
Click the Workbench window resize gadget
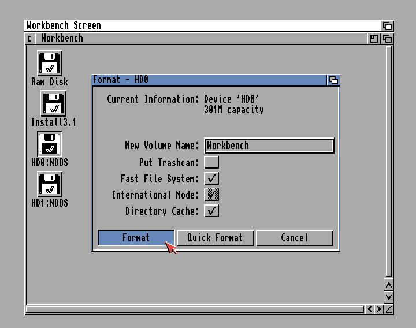389,310
